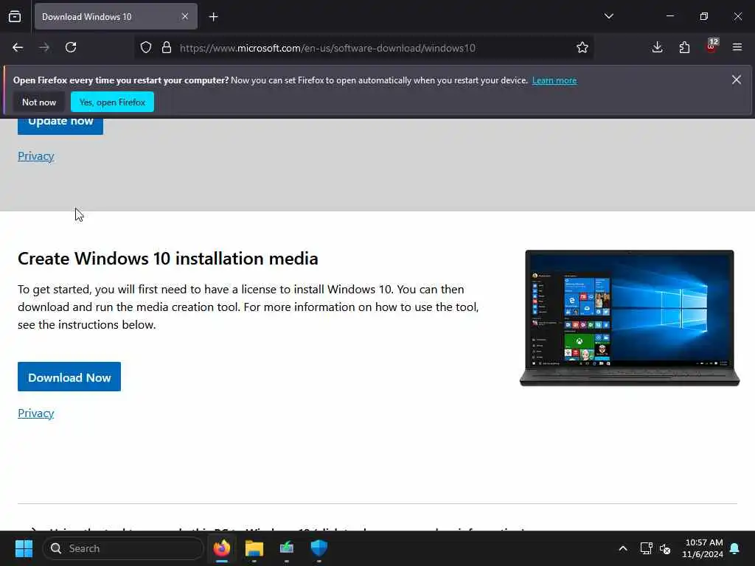755x566 pixels.
Task: Click the taskbar Search box
Action: click(123, 548)
